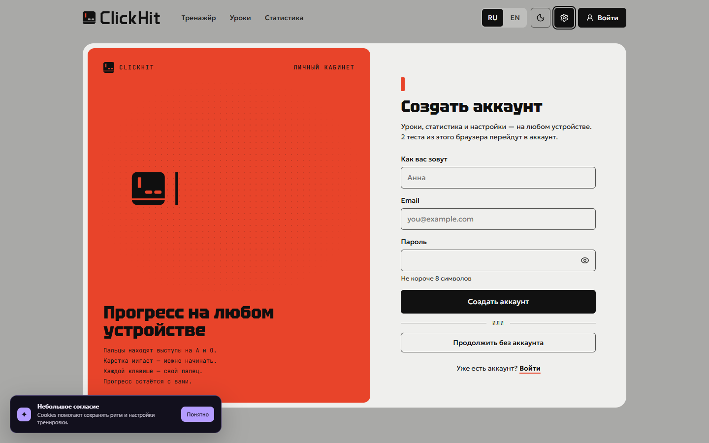
Task: Show password with eye icon
Action: [x=585, y=260]
